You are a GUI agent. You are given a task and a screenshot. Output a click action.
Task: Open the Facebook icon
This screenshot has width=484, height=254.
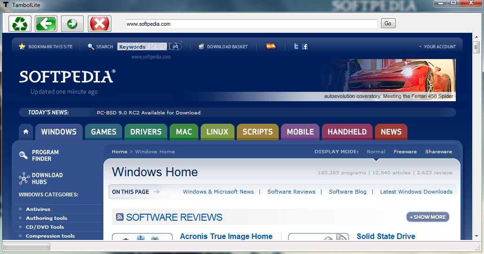304,46
